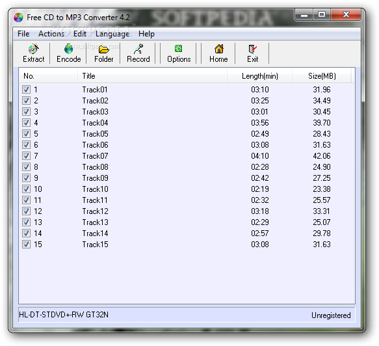Viewport: 379px width, 346px height.
Task: Toggle the checkbox for track 6
Action: click(26, 145)
